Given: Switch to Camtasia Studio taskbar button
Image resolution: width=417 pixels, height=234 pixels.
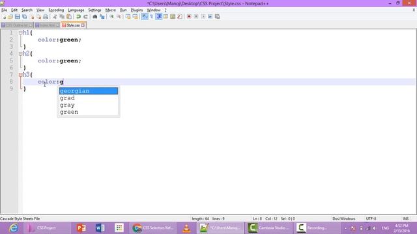Looking at the screenshot, I should click(x=269, y=228).
